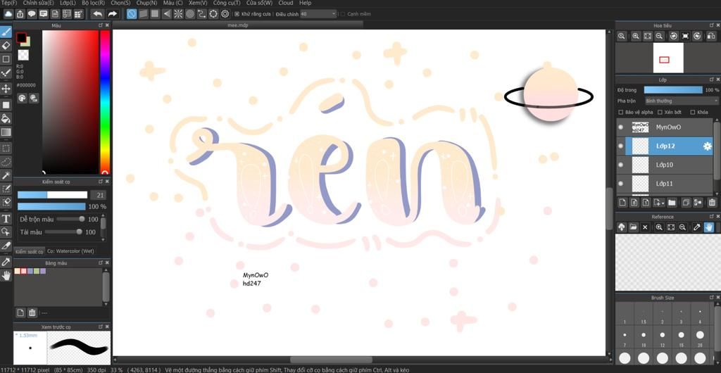The image size is (721, 373).
Task: Enable the radial snap guide
Action: [178, 14]
